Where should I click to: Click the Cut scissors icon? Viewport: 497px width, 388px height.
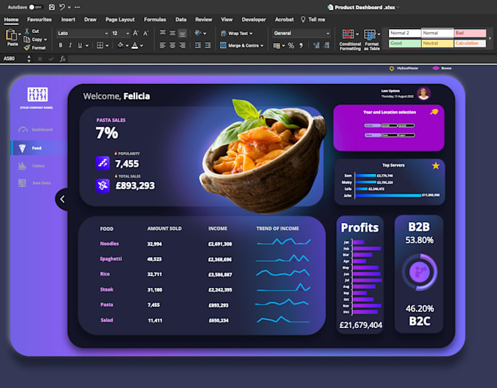tap(27, 31)
